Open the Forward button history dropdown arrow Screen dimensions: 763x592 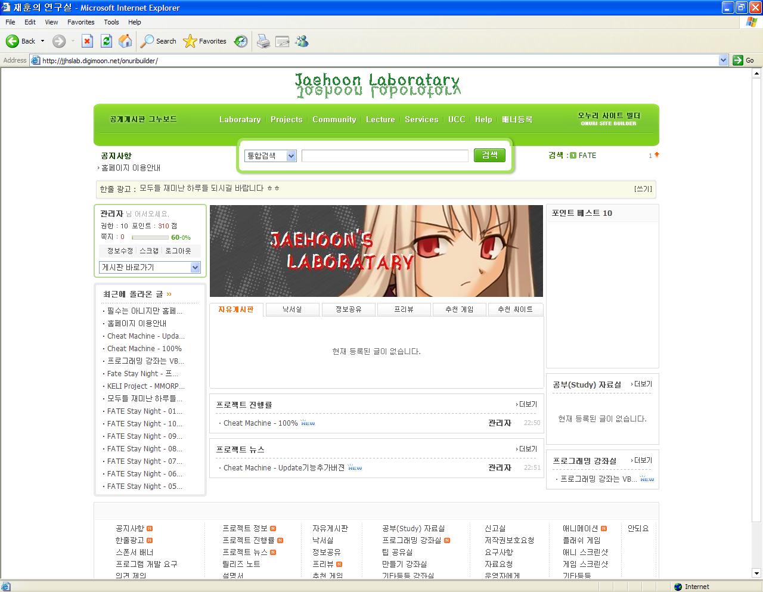(x=73, y=41)
